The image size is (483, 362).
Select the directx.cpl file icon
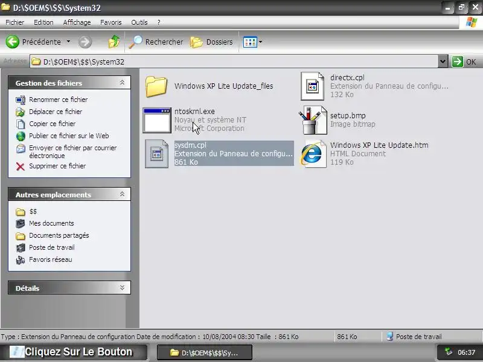(312, 86)
